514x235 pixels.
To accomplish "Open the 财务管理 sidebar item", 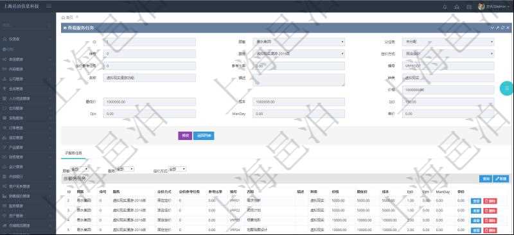I will (28, 157).
